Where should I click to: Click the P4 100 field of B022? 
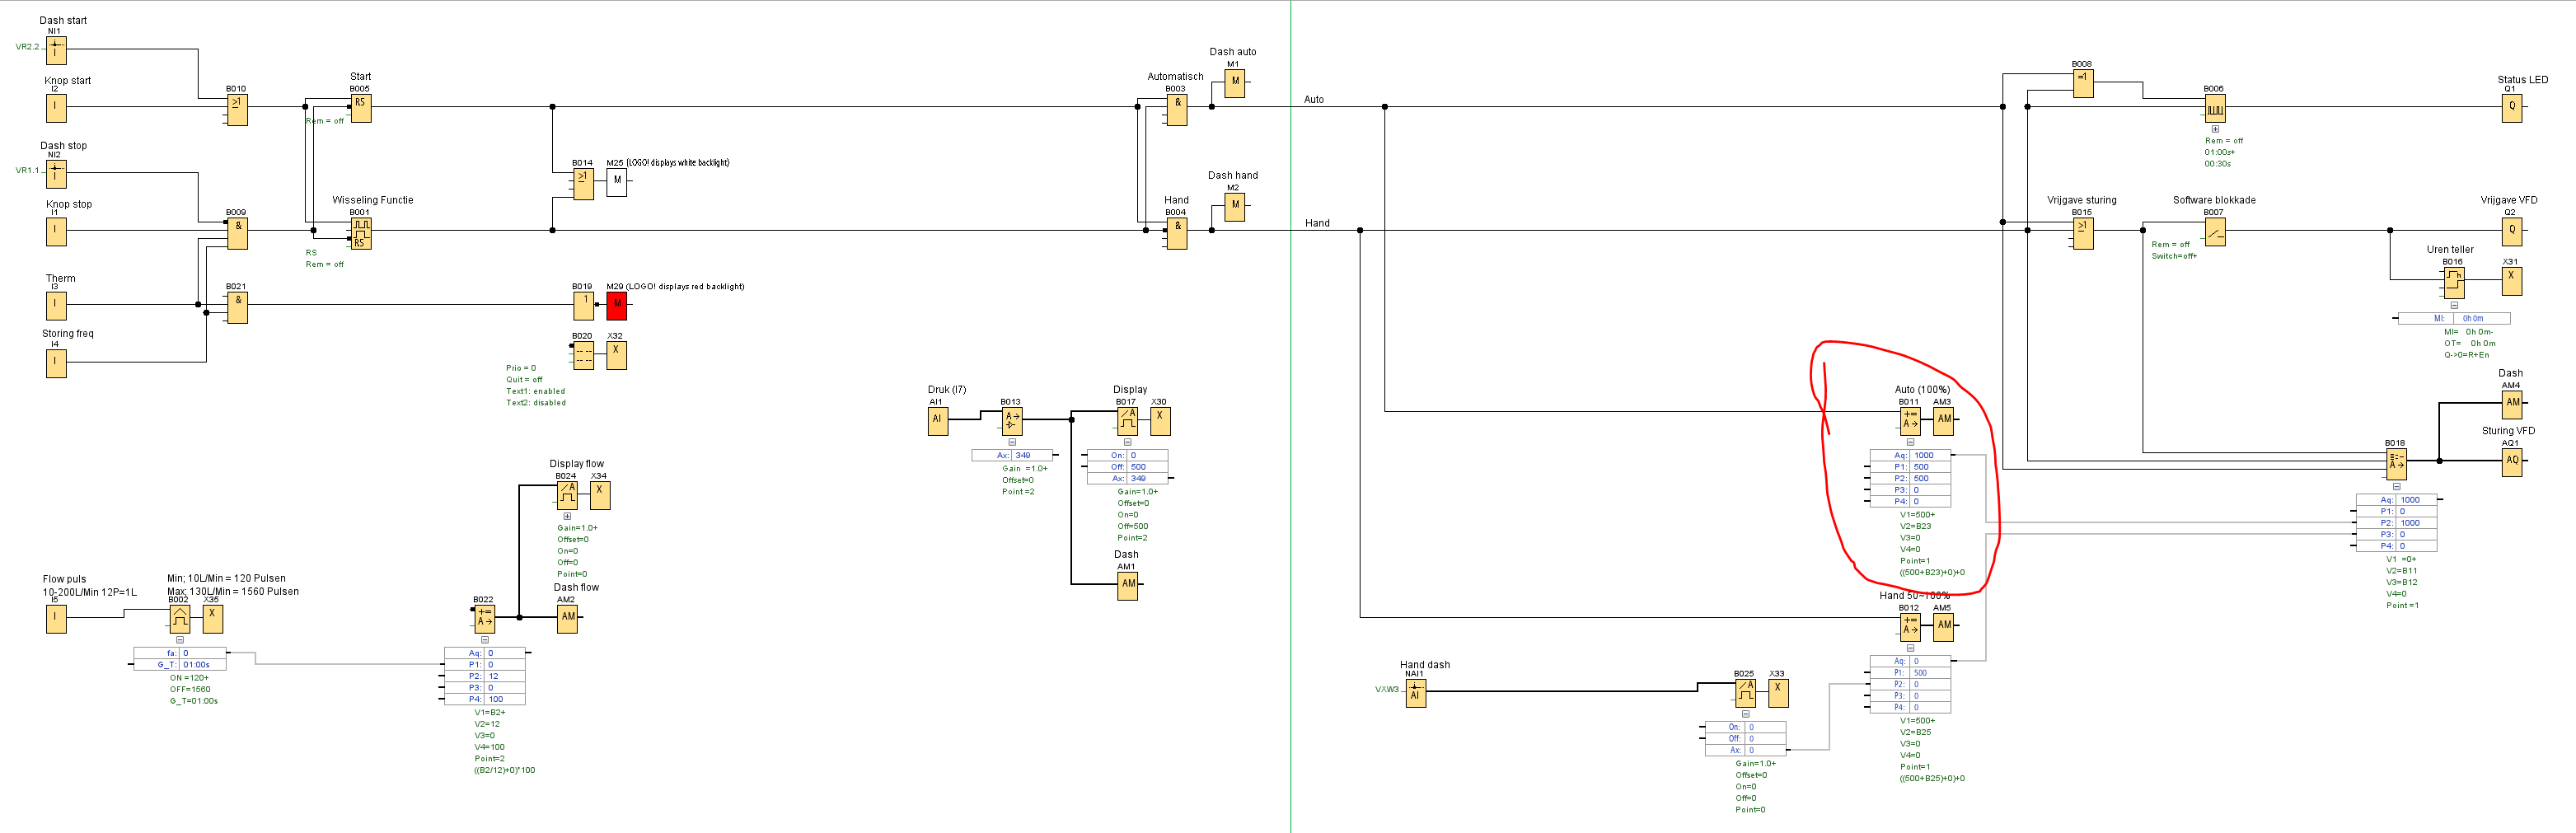[484, 699]
